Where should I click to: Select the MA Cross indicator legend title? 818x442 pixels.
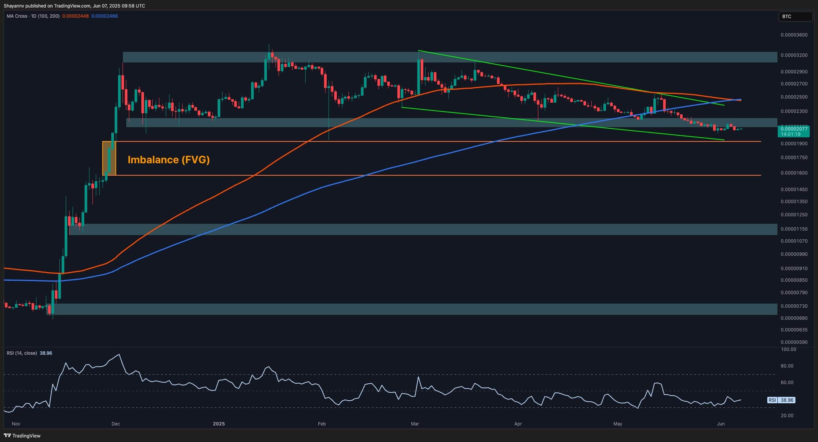click(x=33, y=16)
